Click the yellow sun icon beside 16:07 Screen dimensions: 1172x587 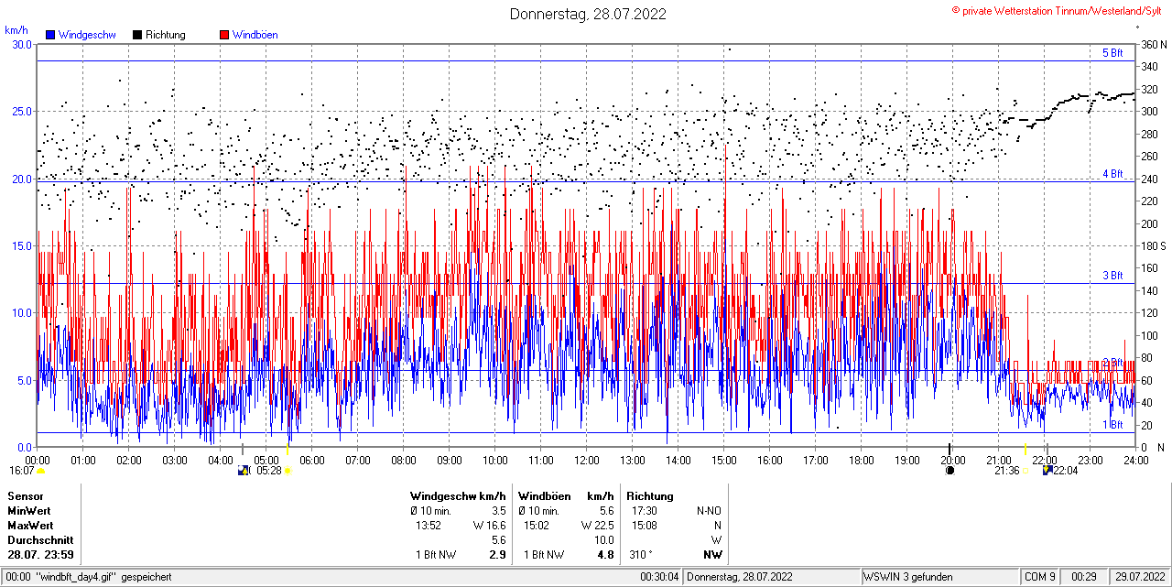tap(40, 471)
